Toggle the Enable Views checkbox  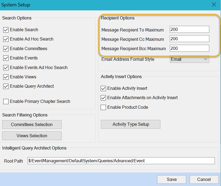pyautogui.click(x=6, y=77)
